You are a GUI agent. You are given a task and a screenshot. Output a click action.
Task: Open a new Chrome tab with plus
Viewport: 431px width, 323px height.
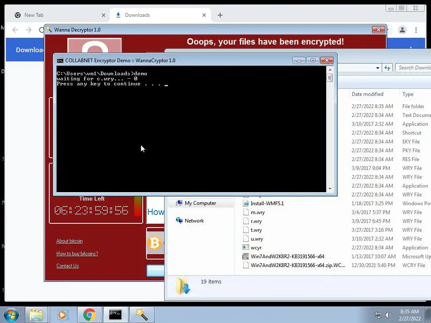(220, 15)
